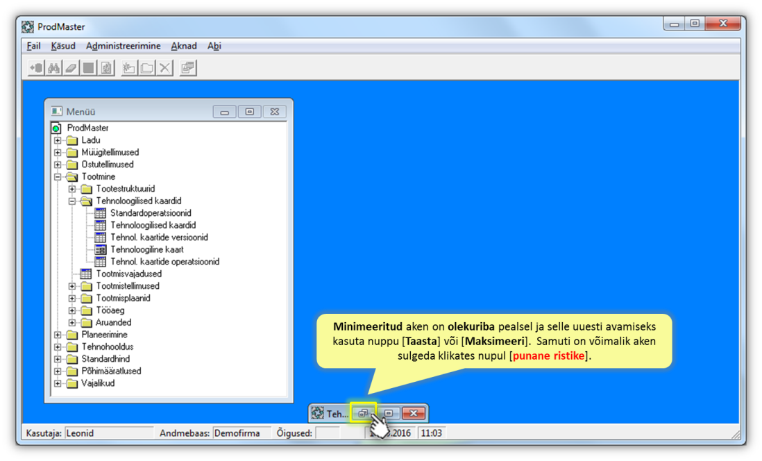Expand the Müügitellimused node

click(x=58, y=153)
